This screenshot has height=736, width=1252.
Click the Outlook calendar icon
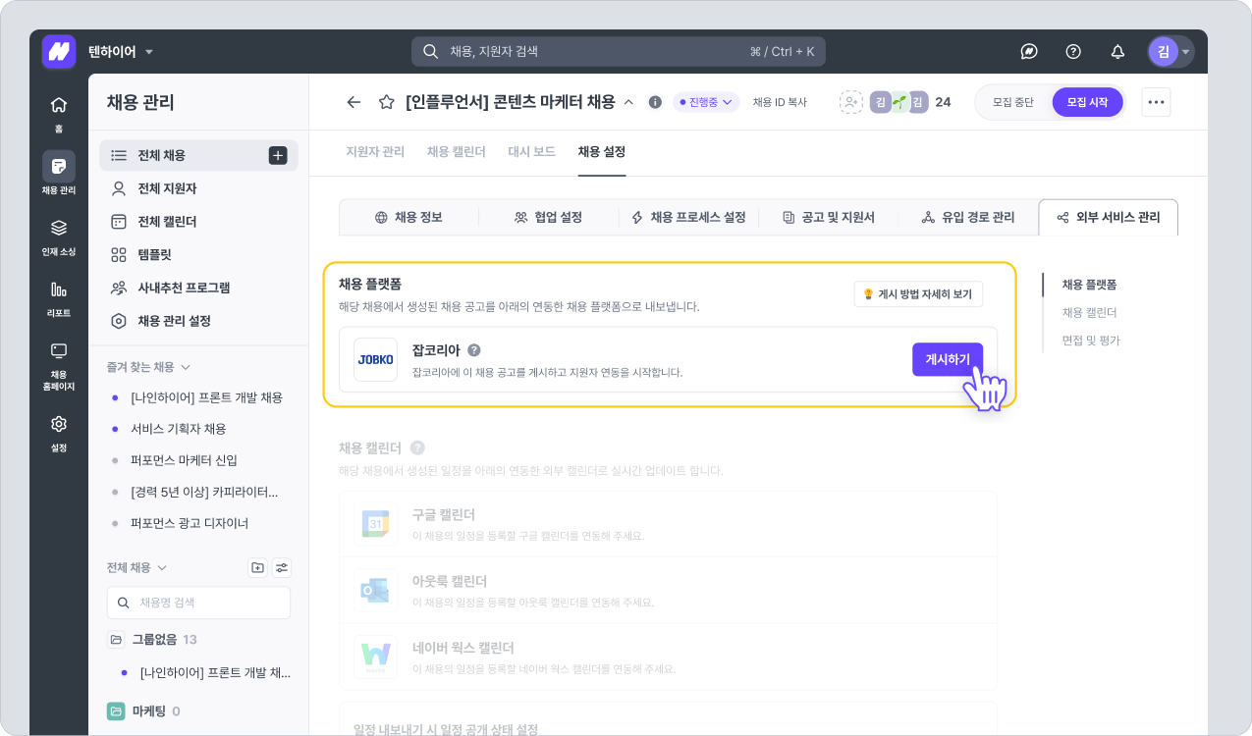click(x=375, y=592)
